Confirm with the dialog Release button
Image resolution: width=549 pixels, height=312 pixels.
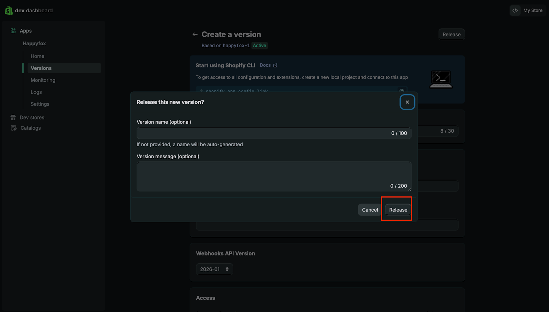398,210
